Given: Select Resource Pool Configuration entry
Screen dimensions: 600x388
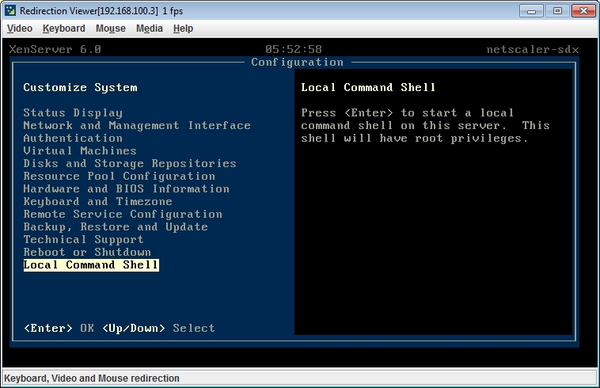Looking at the screenshot, I should [120, 177].
